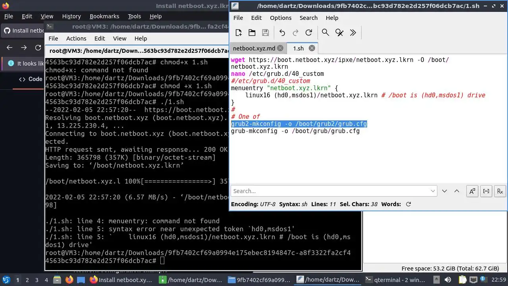Open terminal window's Actions menu
Screen dimensions: 508x286
(x=76, y=39)
